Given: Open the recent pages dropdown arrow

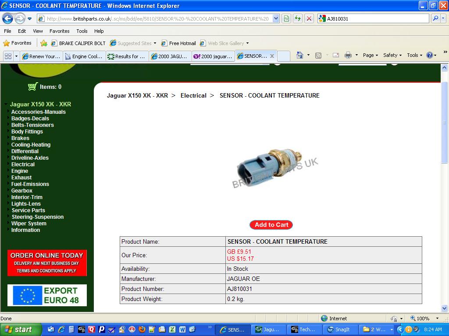Looking at the screenshot, I should (29, 19).
